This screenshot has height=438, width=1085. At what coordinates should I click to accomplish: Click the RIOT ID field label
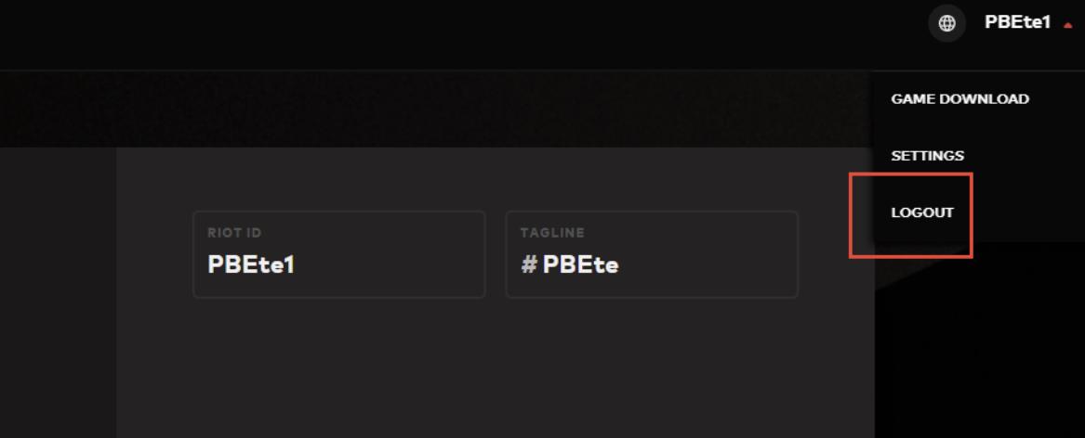(225, 233)
